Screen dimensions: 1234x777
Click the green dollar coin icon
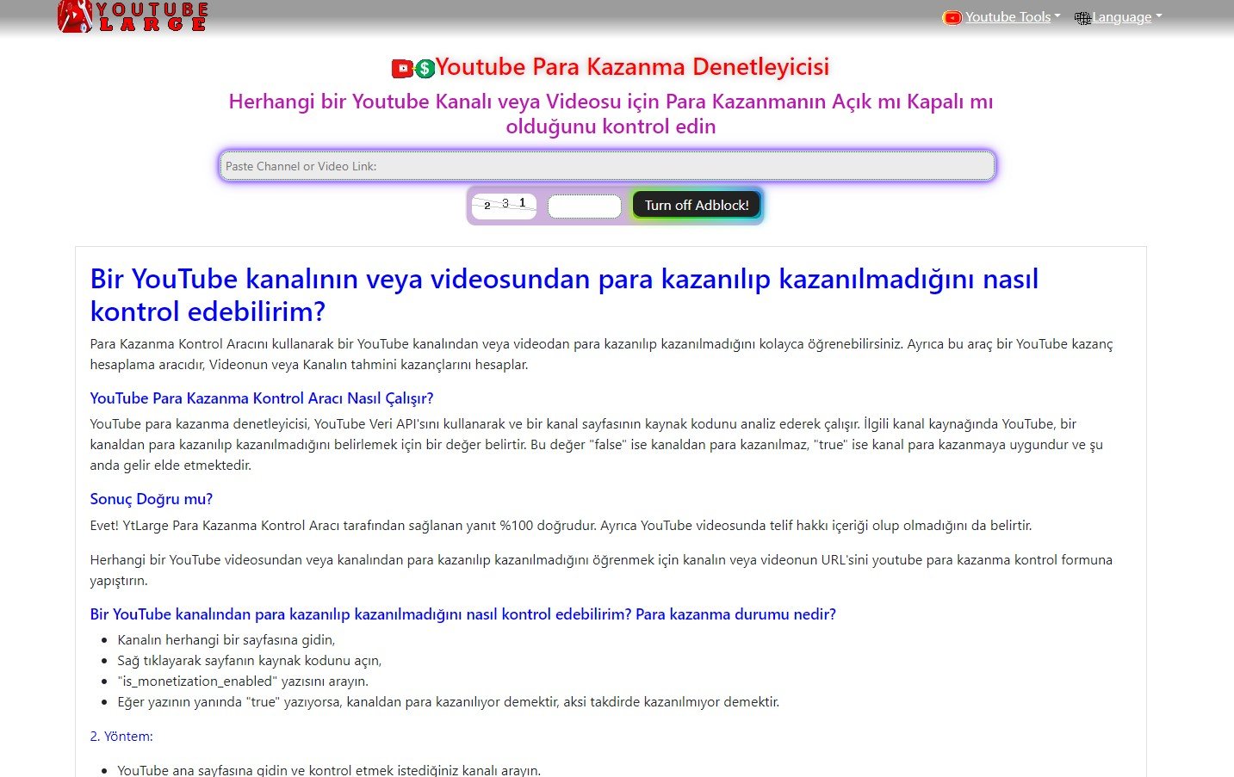(x=425, y=69)
